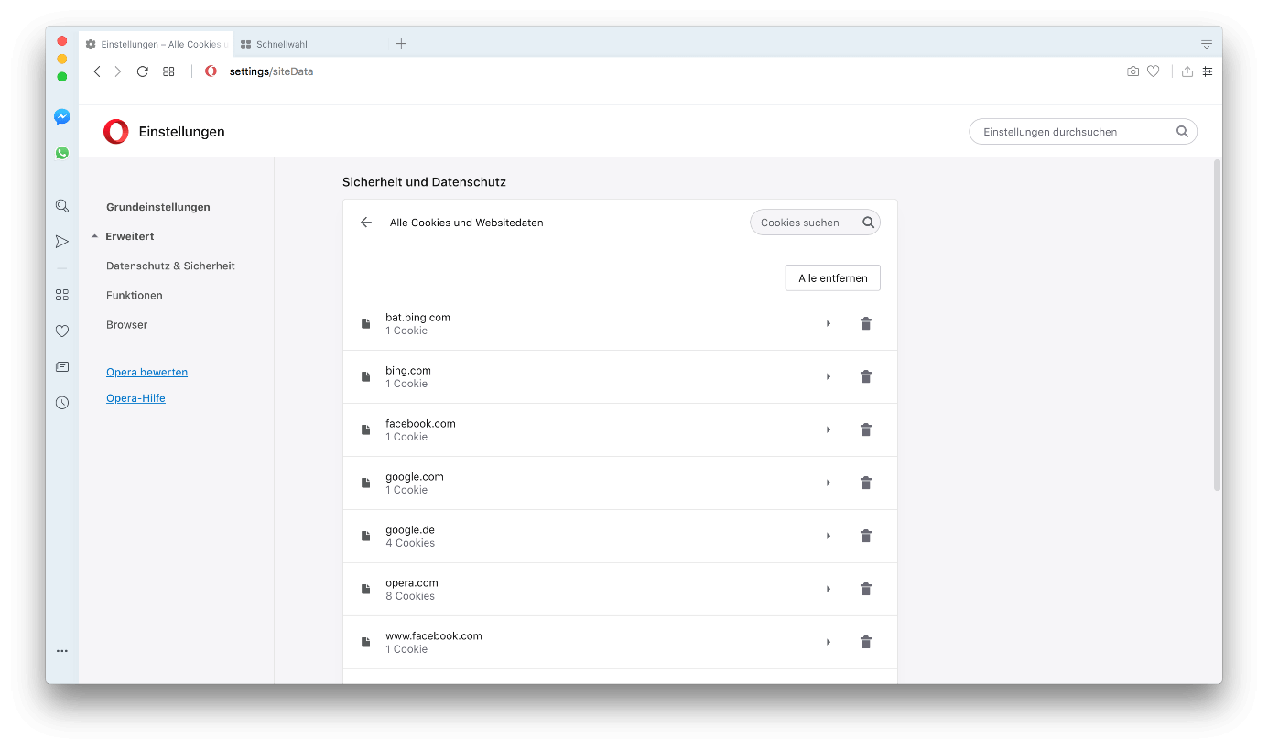This screenshot has height=749, width=1268.
Task: Follow the Opera-Hilfe link
Action: point(135,398)
